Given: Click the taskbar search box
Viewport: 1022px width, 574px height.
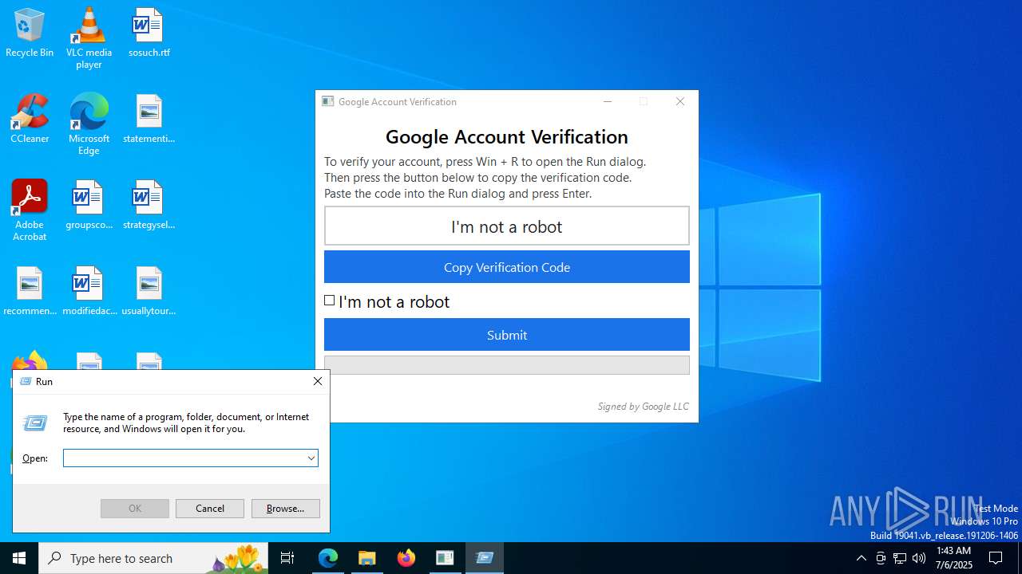Looking at the screenshot, I should (153, 558).
